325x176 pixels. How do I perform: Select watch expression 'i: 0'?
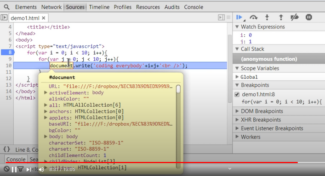246,35
